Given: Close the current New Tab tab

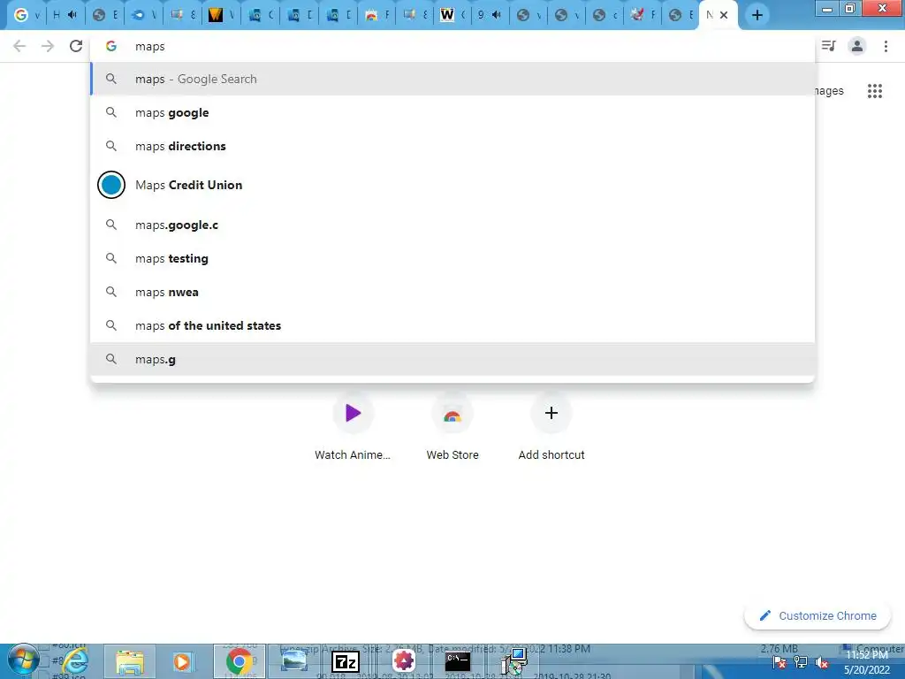Looking at the screenshot, I should 724,15.
